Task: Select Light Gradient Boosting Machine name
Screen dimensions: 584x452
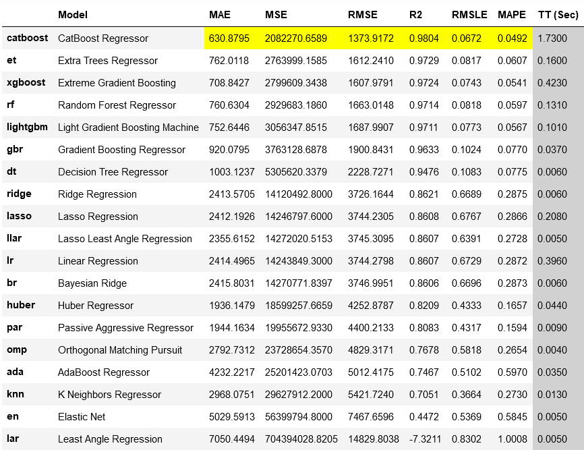Action: click(x=129, y=128)
